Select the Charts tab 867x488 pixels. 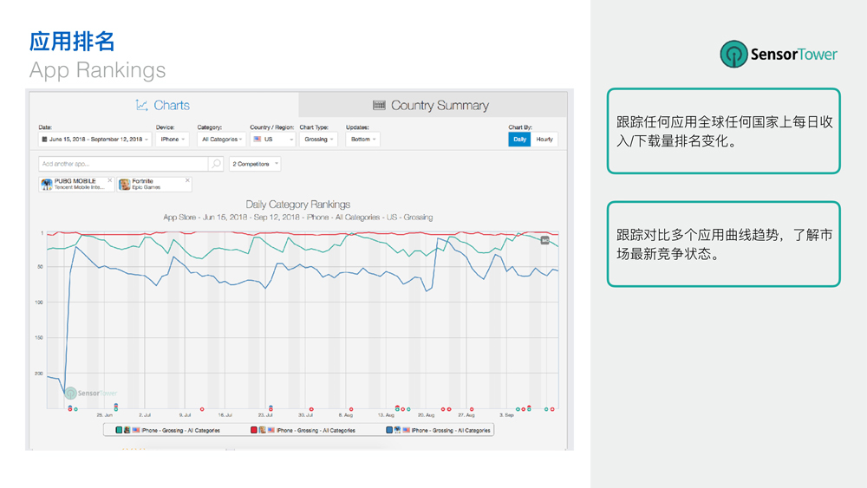[x=163, y=105]
